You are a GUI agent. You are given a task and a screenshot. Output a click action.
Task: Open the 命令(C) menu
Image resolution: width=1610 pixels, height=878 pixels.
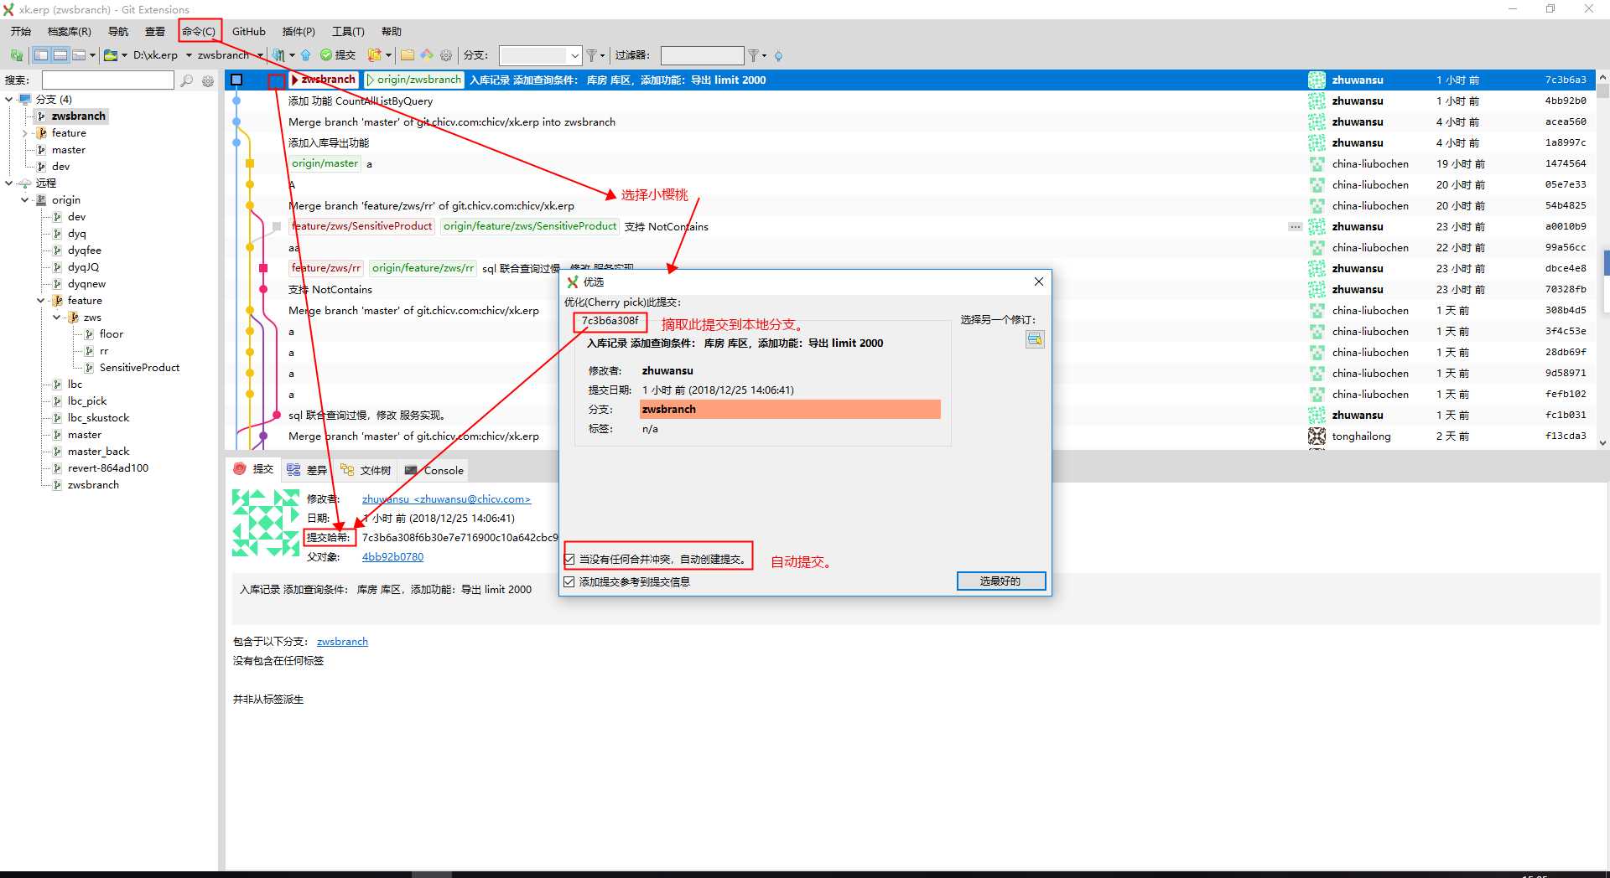coord(199,31)
